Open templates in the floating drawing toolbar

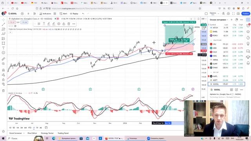39,24
